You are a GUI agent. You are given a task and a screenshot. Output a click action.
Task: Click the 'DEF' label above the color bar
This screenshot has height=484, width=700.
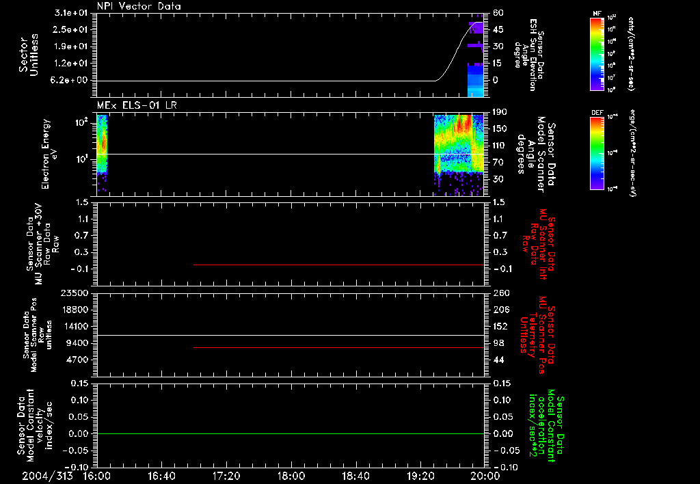pos(597,113)
